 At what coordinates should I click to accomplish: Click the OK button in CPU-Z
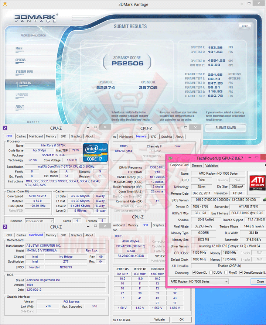click(181, 319)
